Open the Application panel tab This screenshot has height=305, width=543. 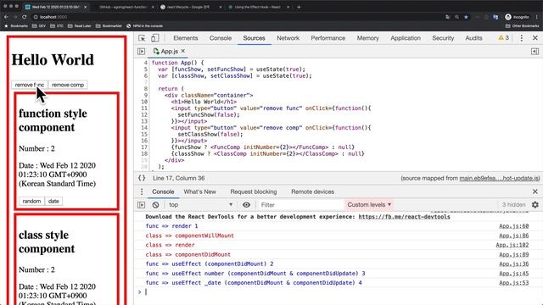(406, 38)
